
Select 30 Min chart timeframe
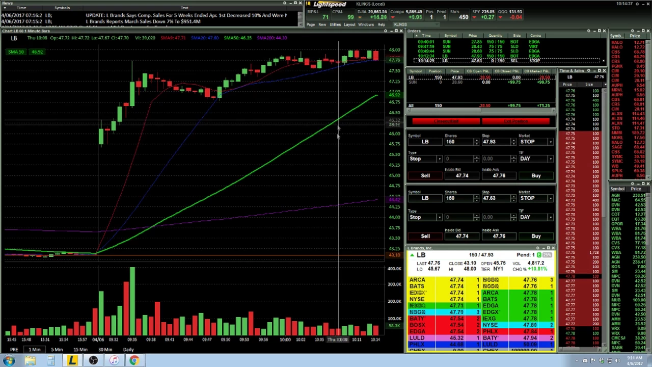(x=105, y=350)
